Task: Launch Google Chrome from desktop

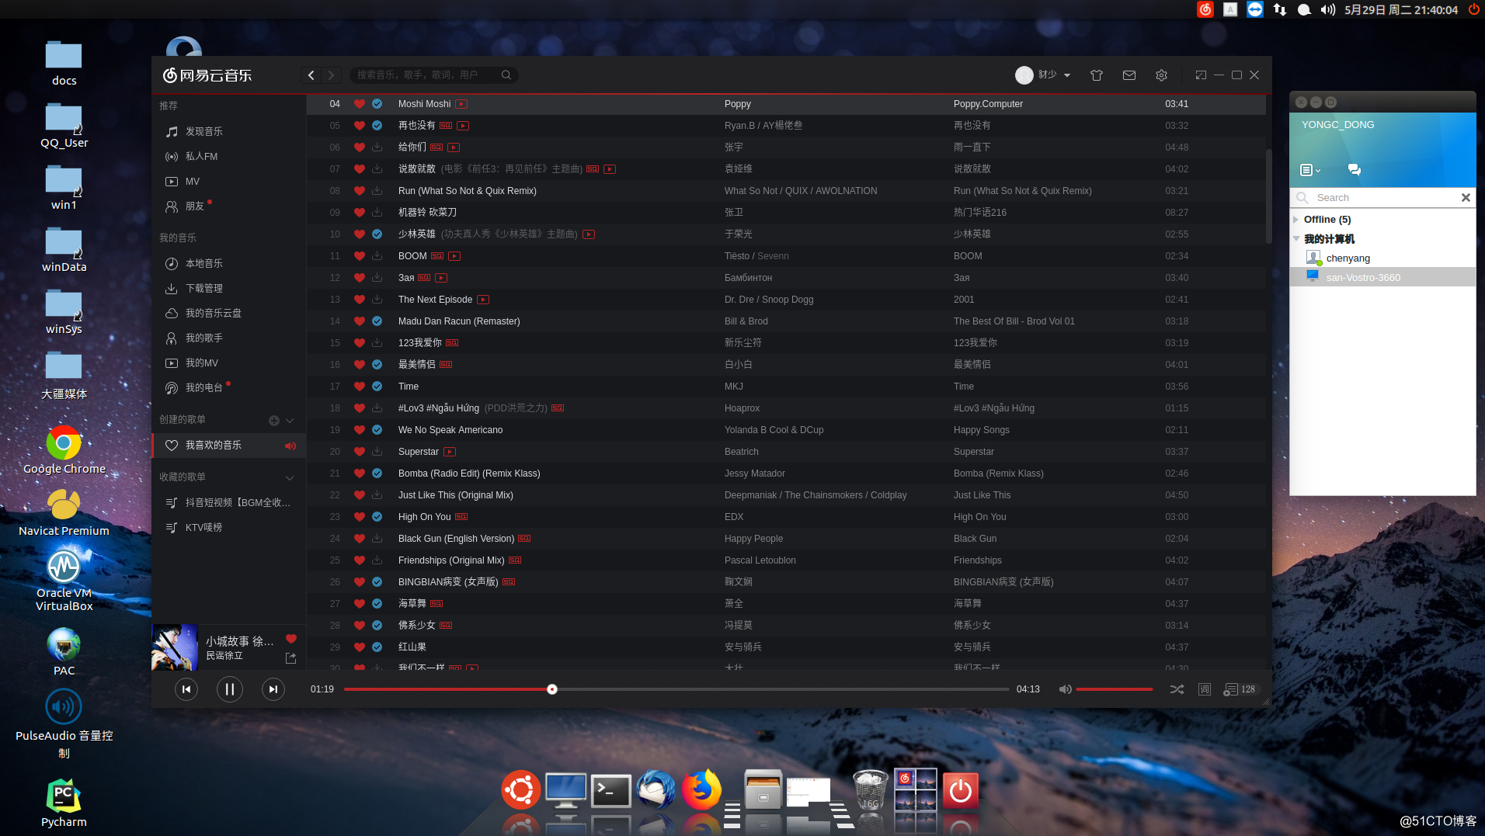Action: pyautogui.click(x=64, y=450)
